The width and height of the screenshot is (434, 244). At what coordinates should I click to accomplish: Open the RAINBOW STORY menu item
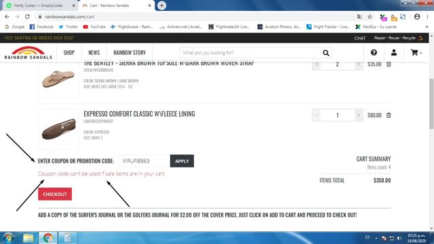point(130,53)
